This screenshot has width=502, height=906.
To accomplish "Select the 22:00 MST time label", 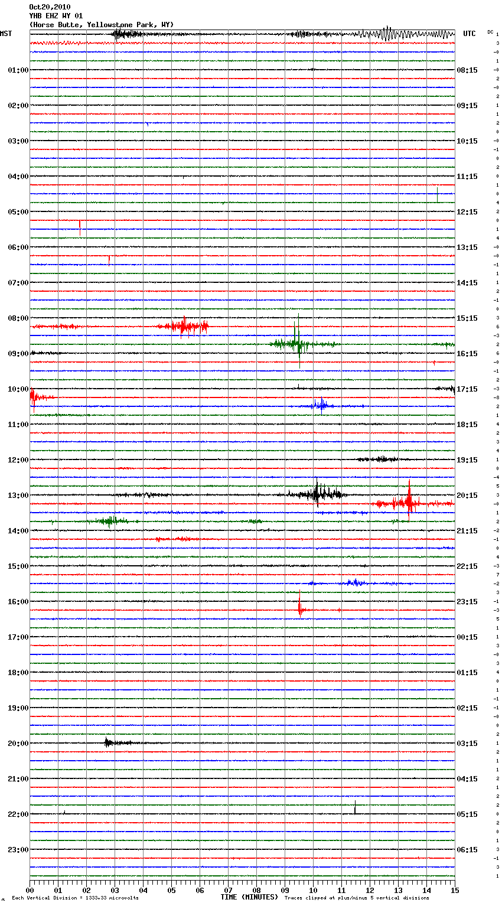I will point(18,814).
